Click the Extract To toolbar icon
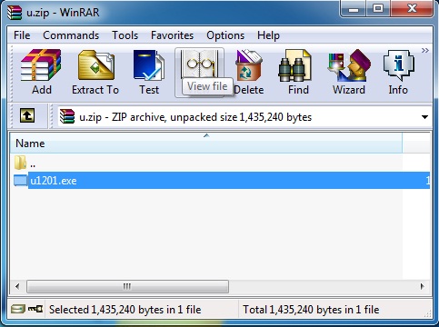 click(x=95, y=73)
